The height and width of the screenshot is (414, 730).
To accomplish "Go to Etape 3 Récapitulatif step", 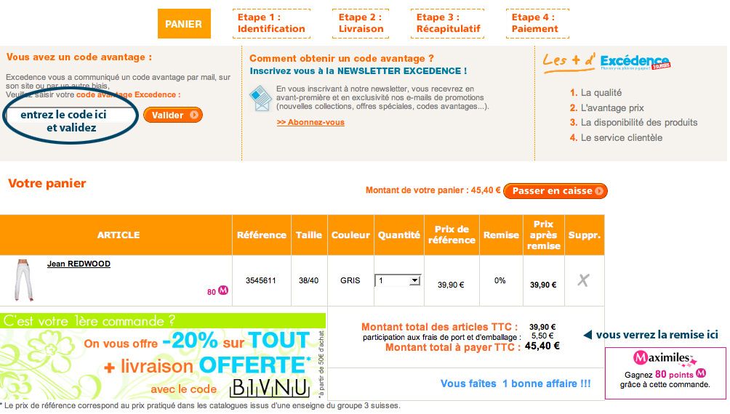I will pyautogui.click(x=447, y=23).
